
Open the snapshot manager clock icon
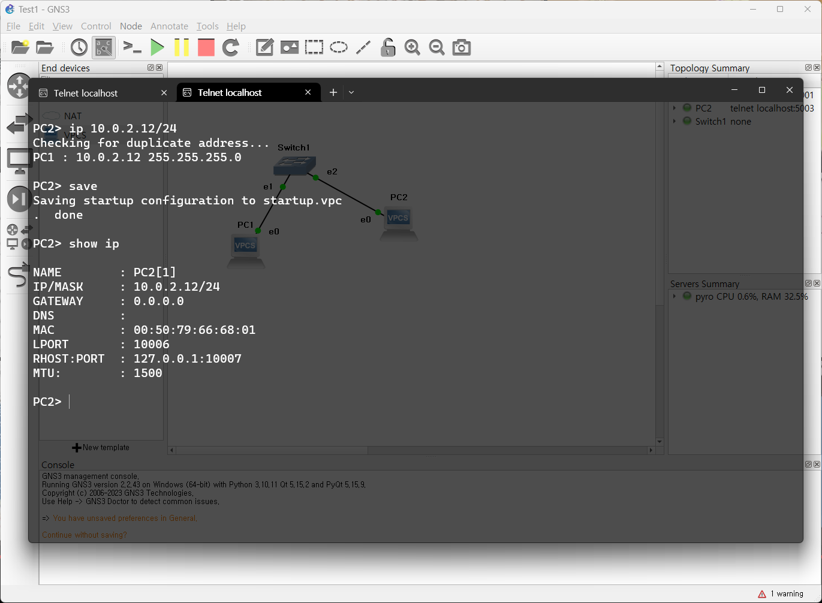(x=79, y=47)
